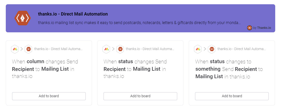Screen dimensions: 282x110
Task: Add the middle 'status changes' recipe to board
Action: point(140,96)
